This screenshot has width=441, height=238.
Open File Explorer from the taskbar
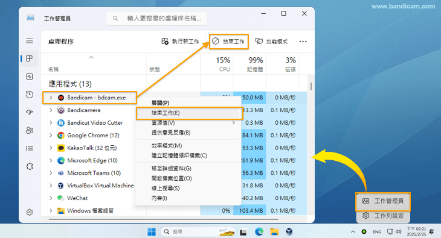pyautogui.click(x=274, y=231)
